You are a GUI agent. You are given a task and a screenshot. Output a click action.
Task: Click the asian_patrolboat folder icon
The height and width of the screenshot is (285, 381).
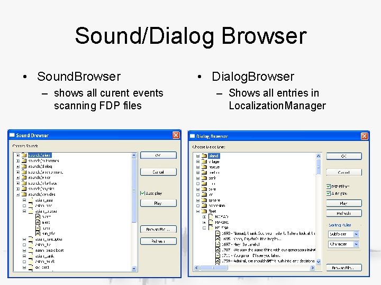click(31, 250)
